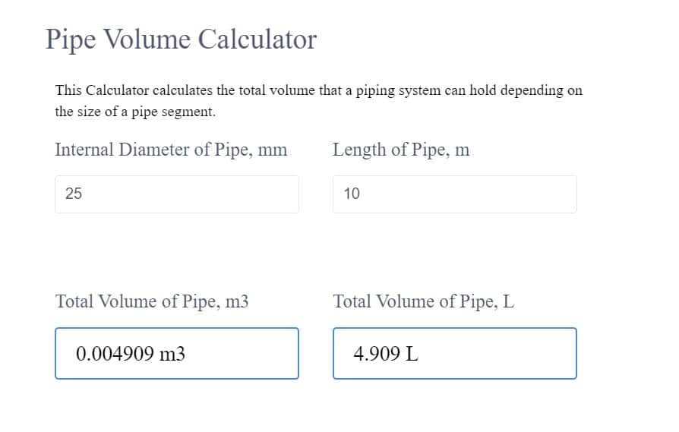Click the value 25 in the diameter field
Image resolution: width=679 pixels, height=432 pixels.
click(74, 194)
